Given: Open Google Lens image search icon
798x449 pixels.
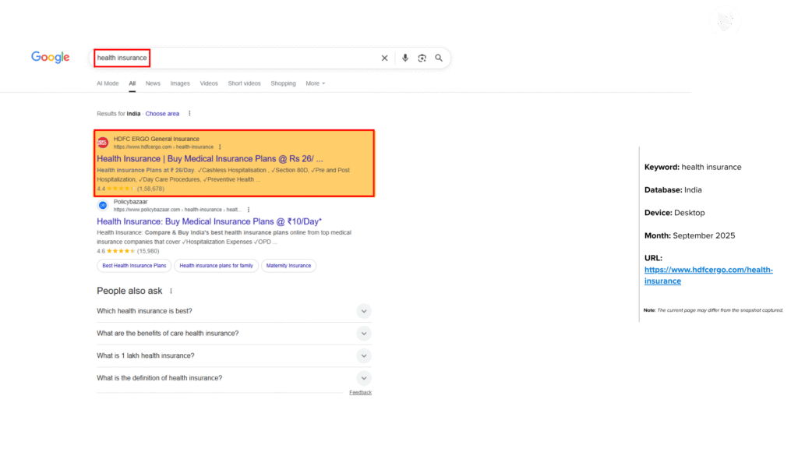Looking at the screenshot, I should click(422, 58).
